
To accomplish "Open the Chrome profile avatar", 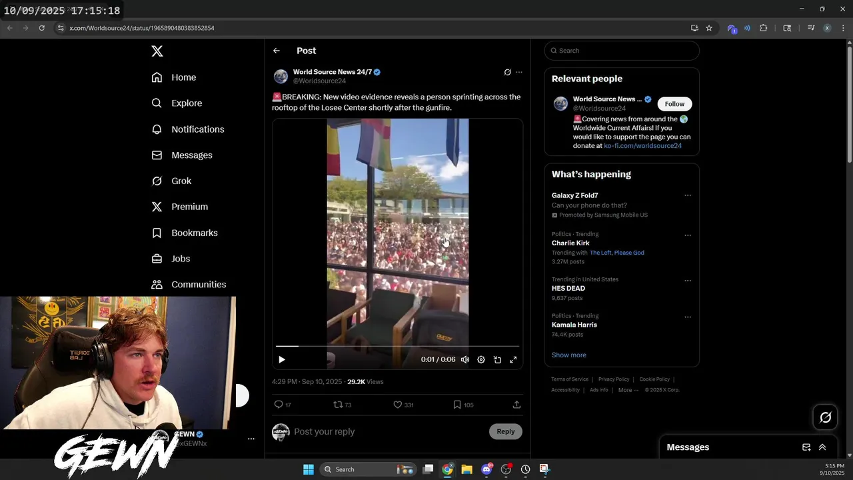I will 827,28.
